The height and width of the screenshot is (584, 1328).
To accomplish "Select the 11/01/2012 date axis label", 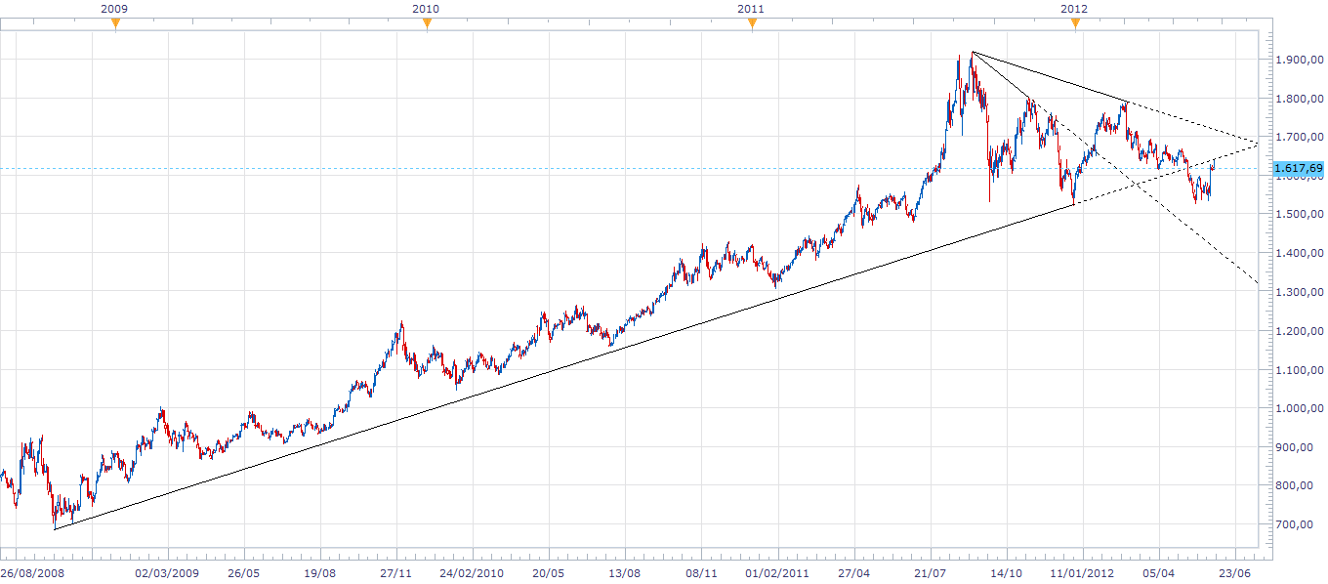I will pyautogui.click(x=1081, y=574).
